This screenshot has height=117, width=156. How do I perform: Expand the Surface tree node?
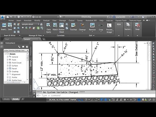pos(7,65)
